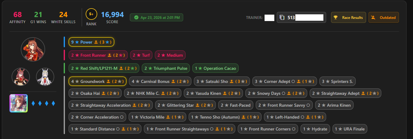Select the Glittering Star chip
This screenshot has height=139, width=413.
point(186,105)
